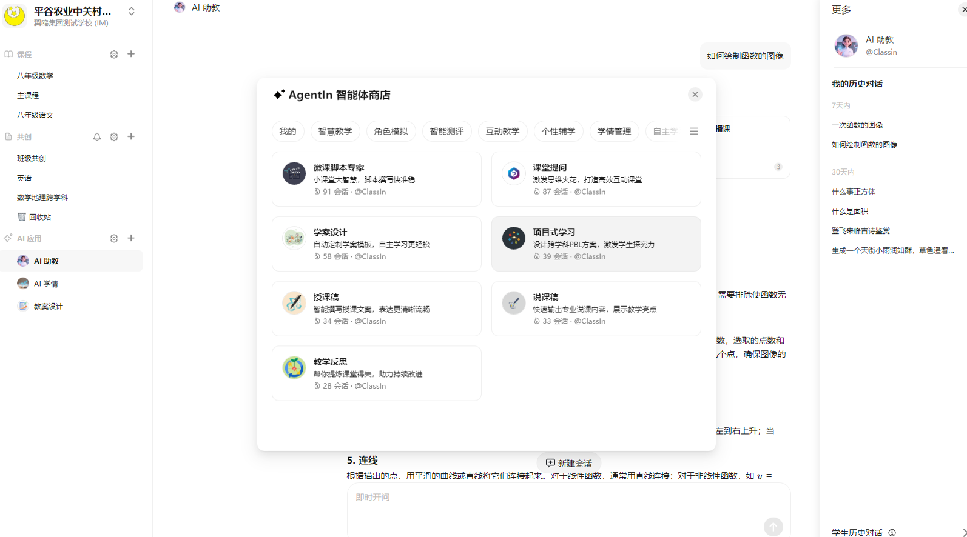Viewport: 967px width, 537px height.
Task: Select the 智慧教学 category tab
Action: click(335, 132)
